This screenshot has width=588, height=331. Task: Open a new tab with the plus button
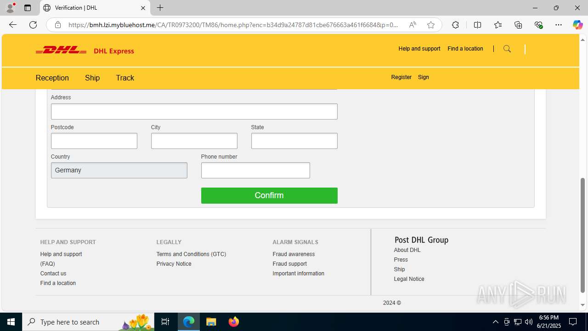point(160,8)
